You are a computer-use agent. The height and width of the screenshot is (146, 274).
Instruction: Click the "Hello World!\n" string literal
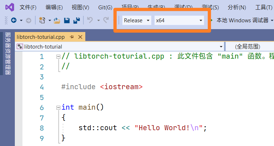click(168, 128)
